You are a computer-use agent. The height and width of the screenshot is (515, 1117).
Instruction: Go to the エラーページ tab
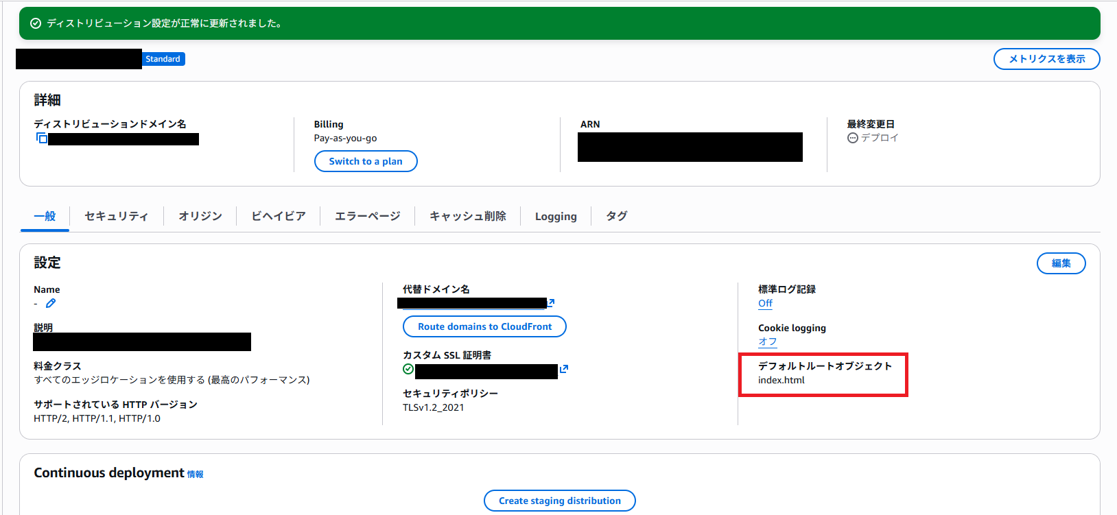[x=367, y=216]
